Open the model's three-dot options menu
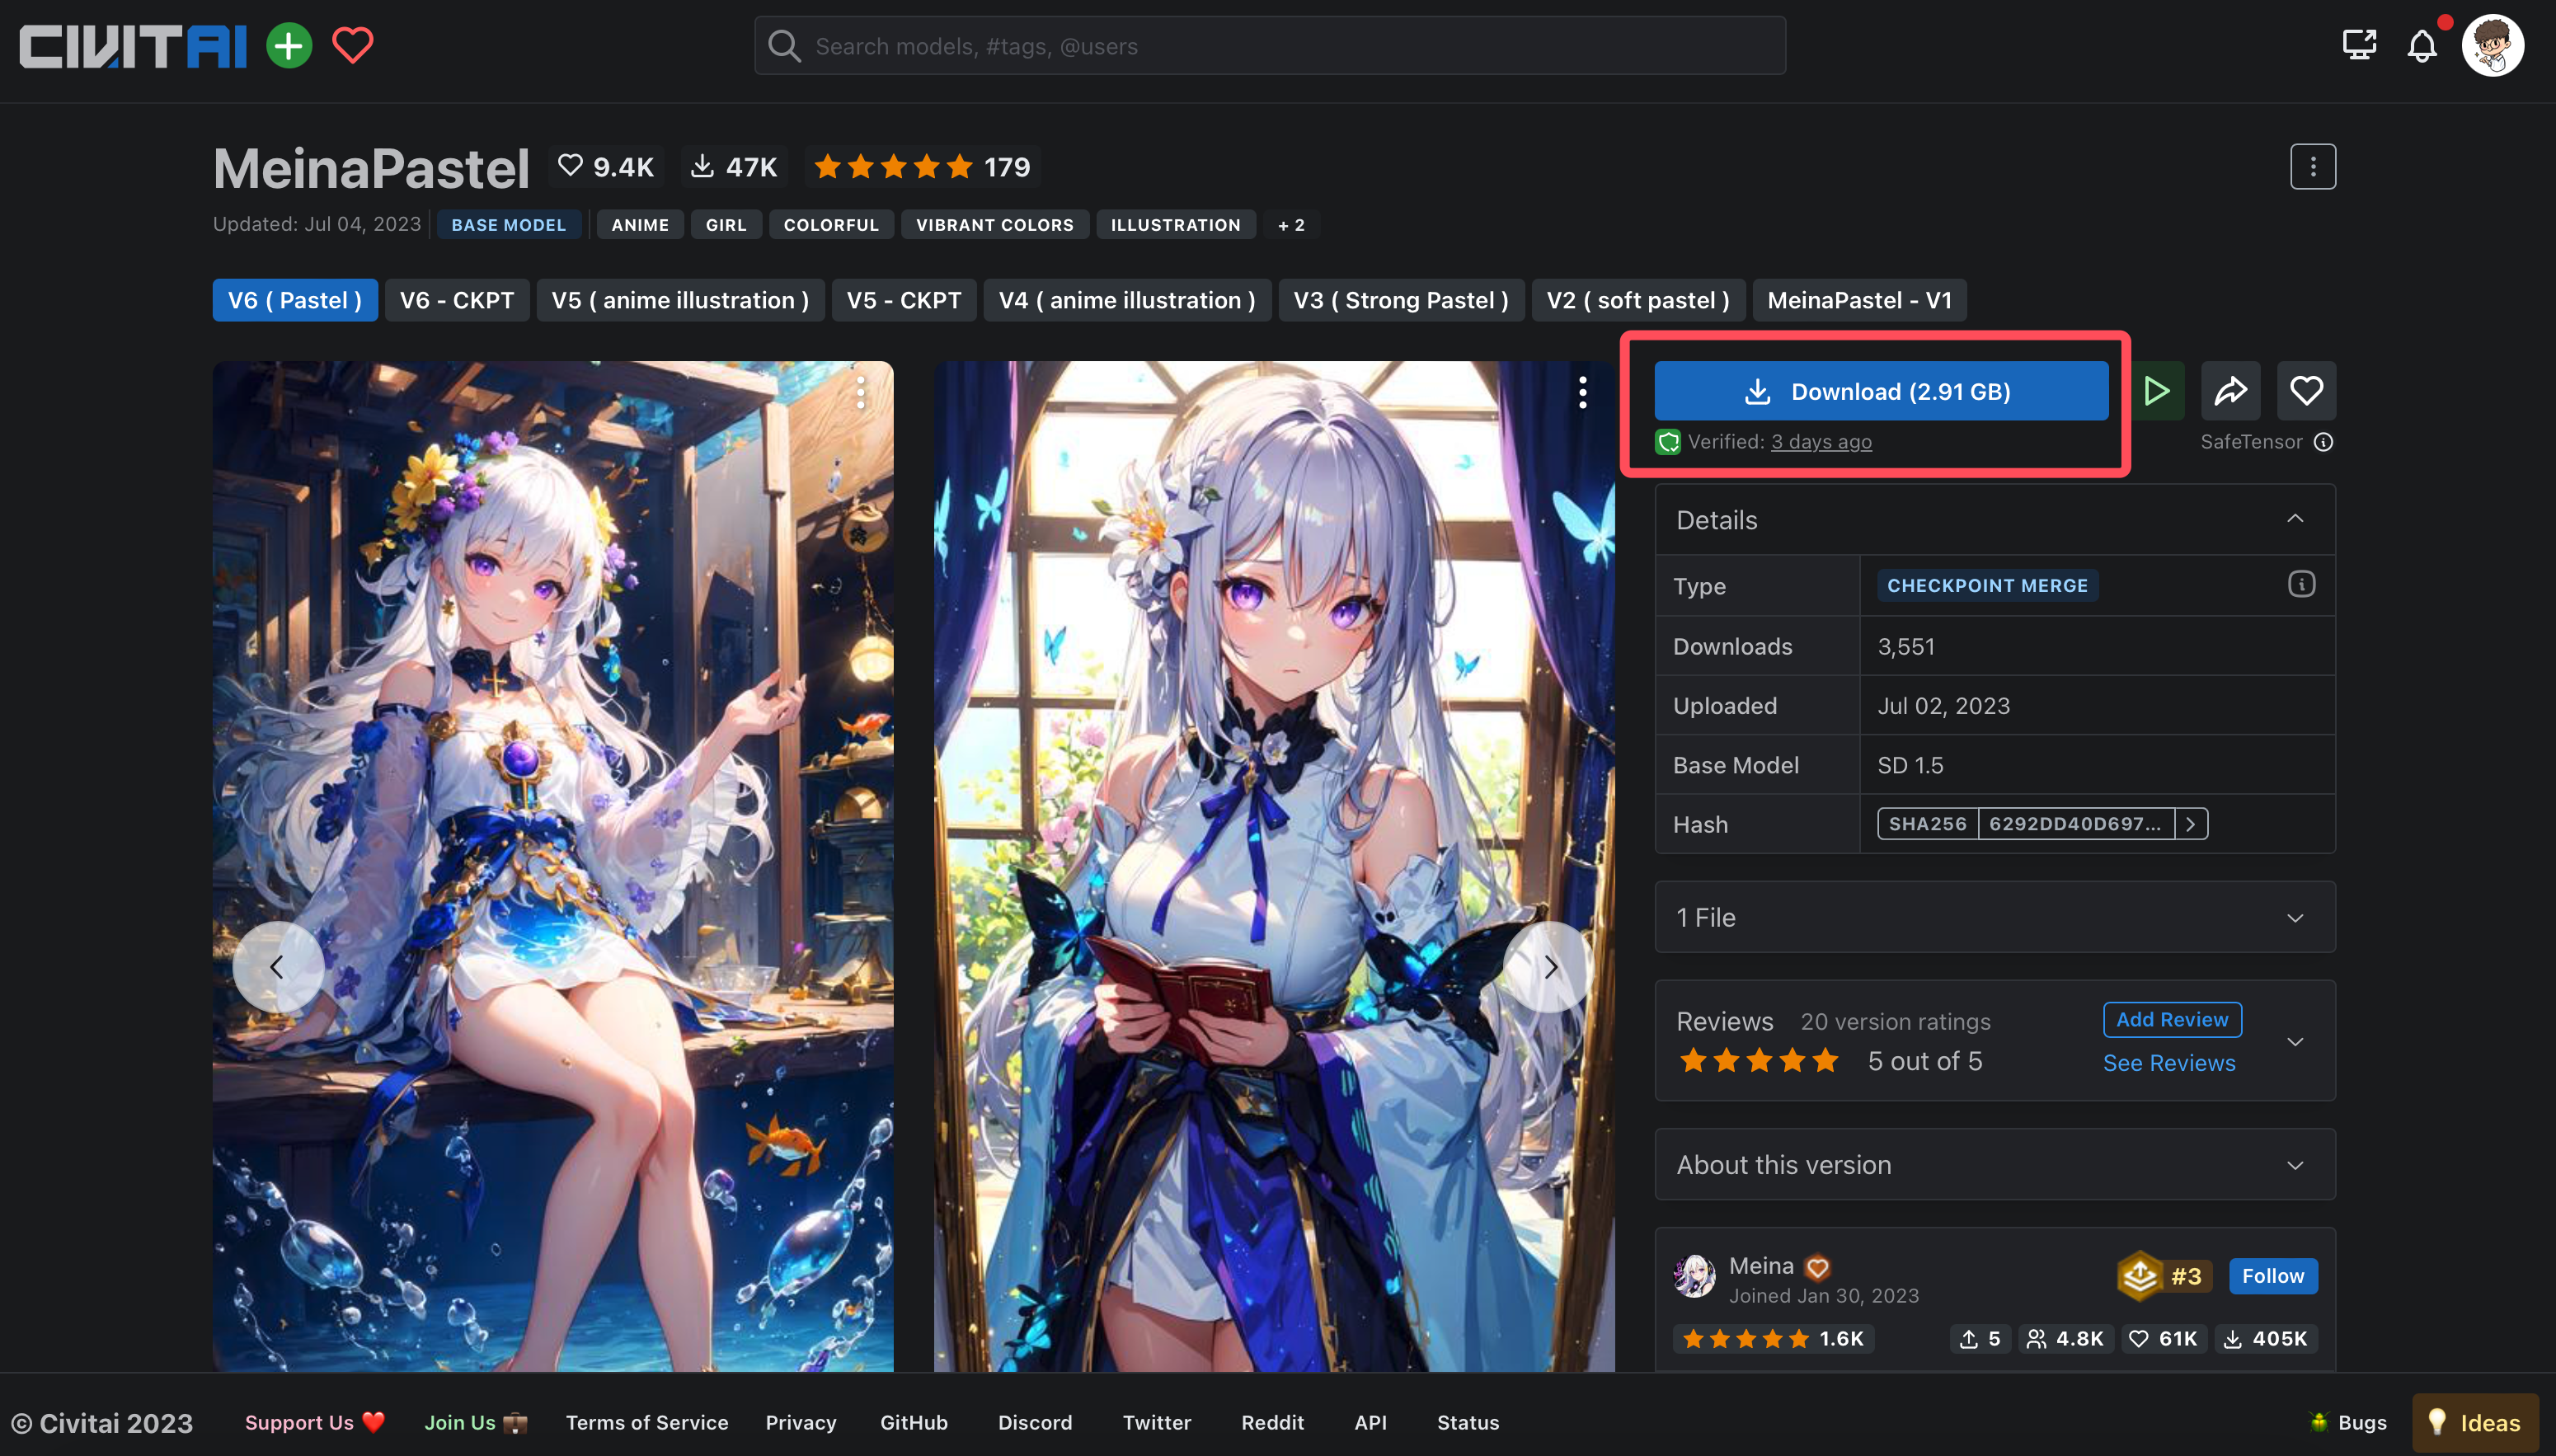The width and height of the screenshot is (2556, 1456). coord(2312,167)
